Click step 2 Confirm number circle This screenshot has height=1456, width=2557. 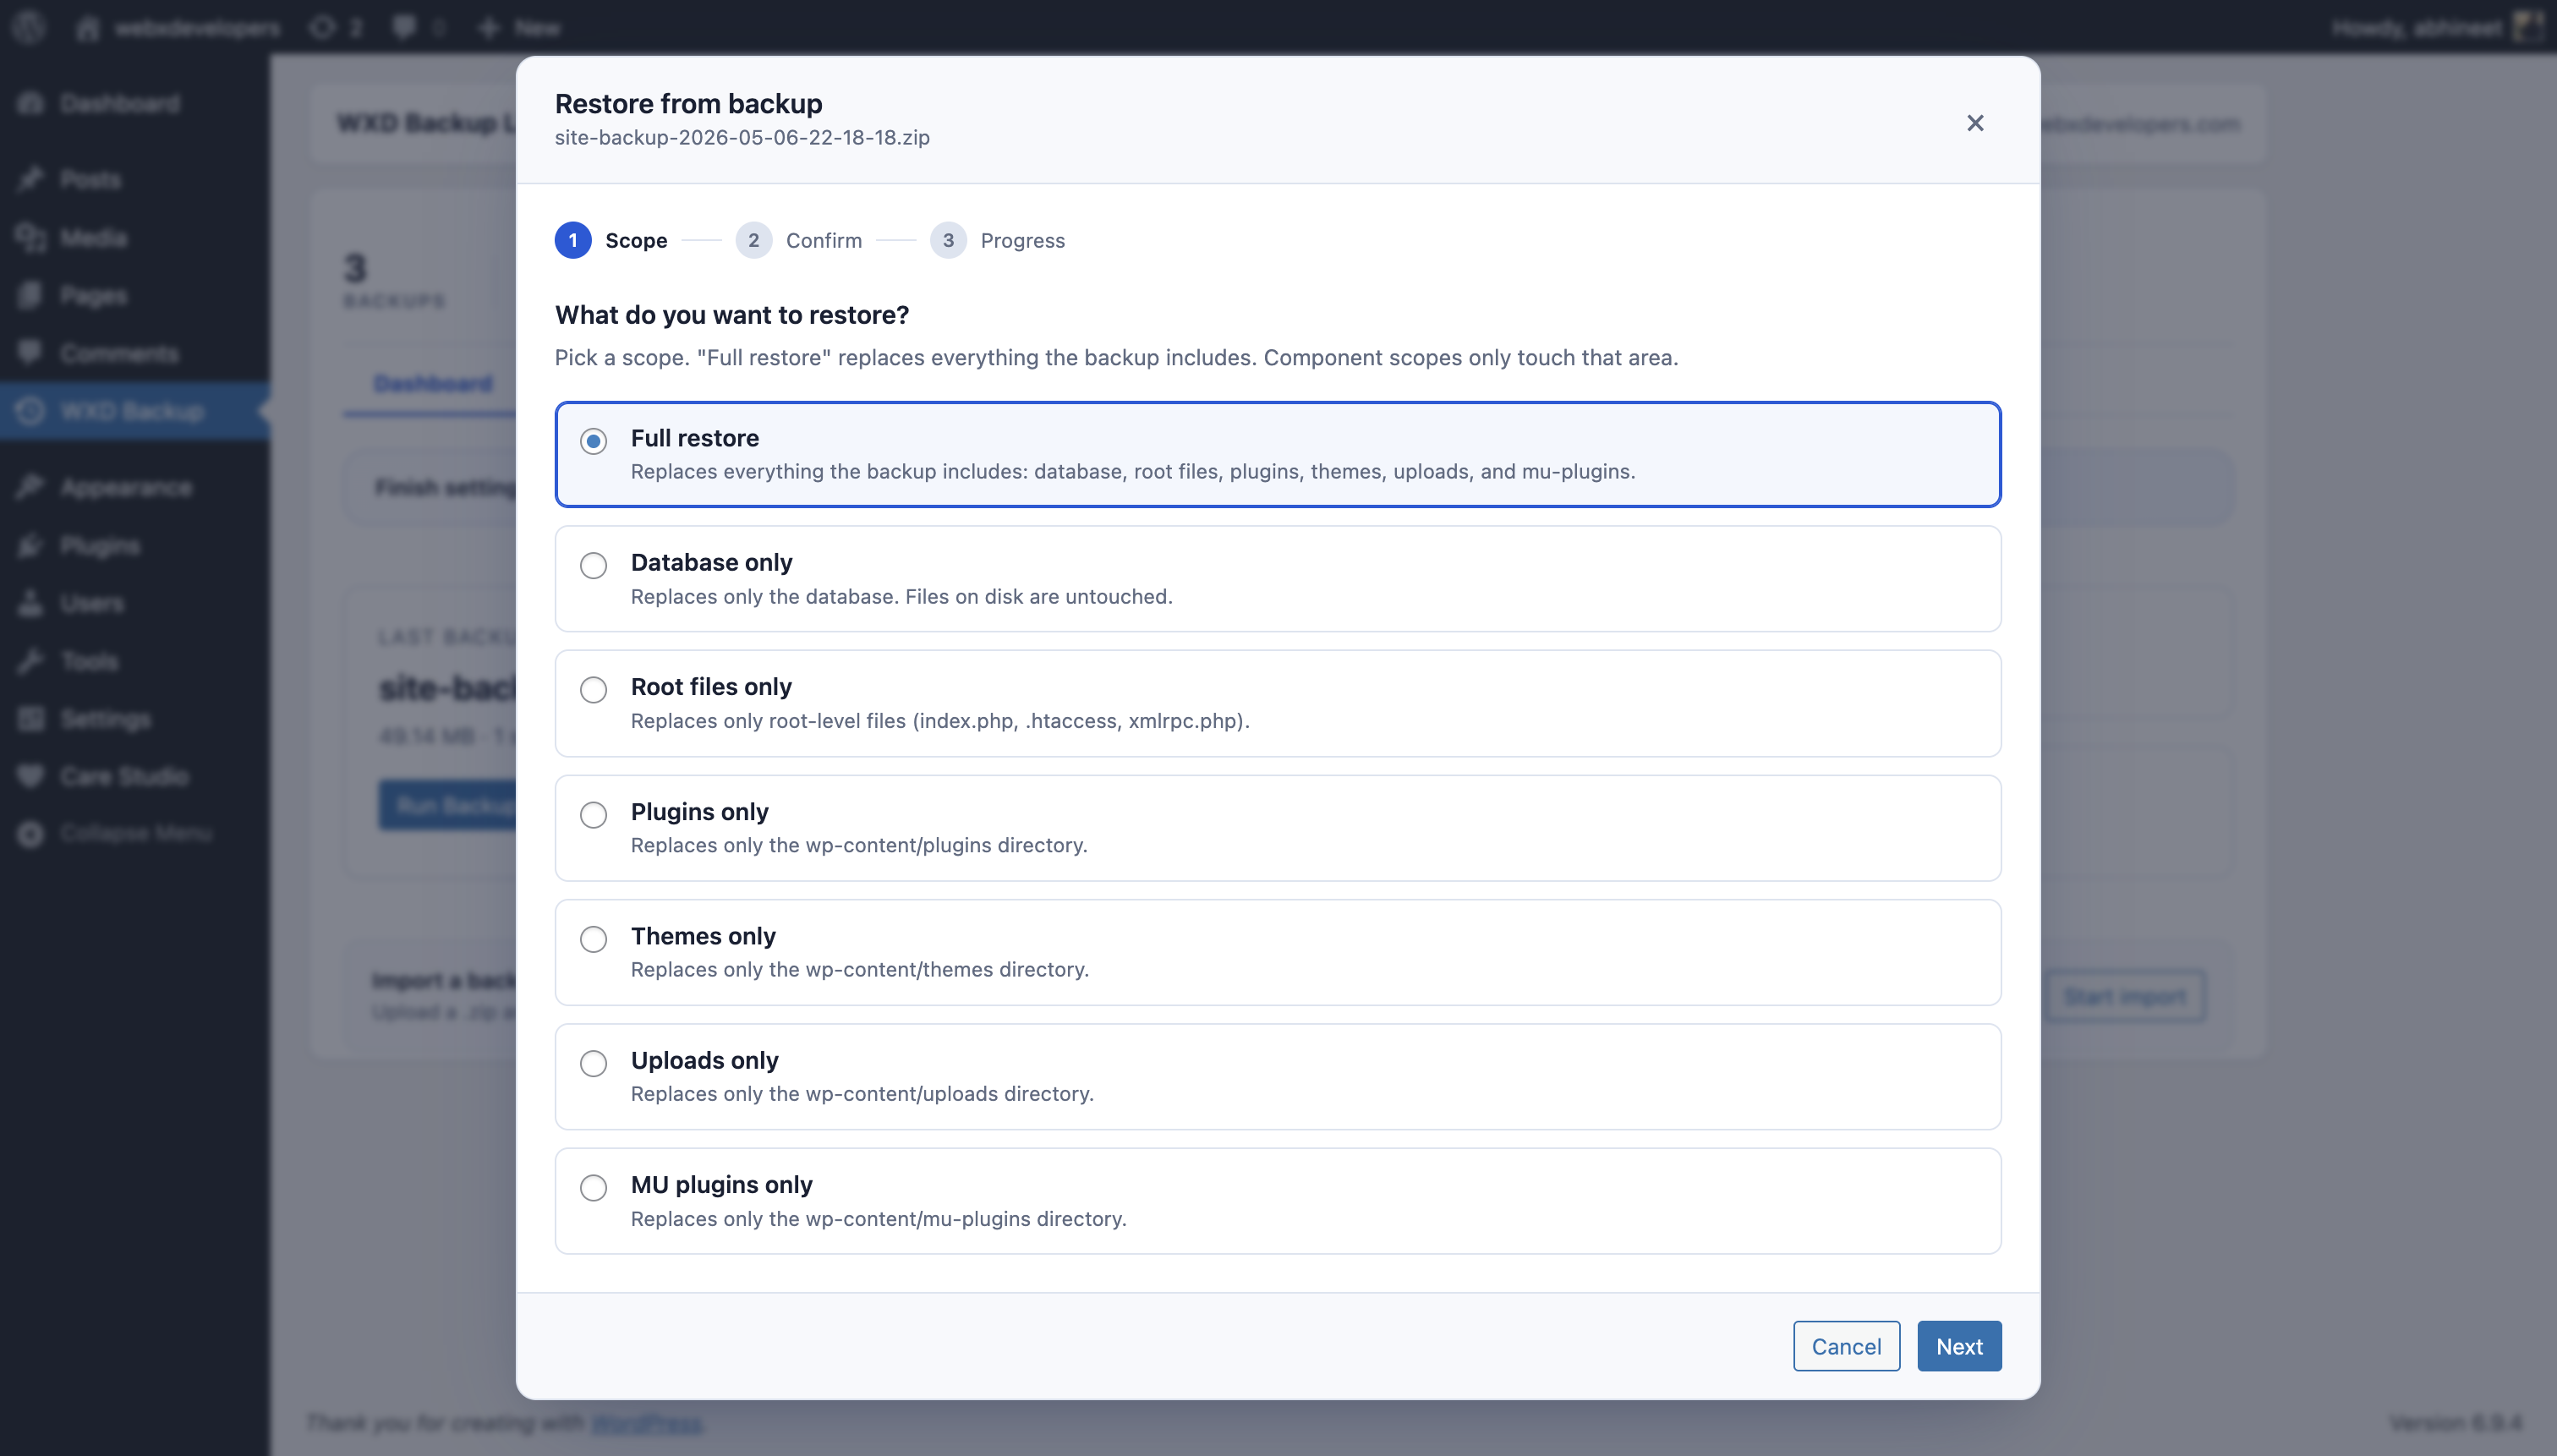pos(753,240)
